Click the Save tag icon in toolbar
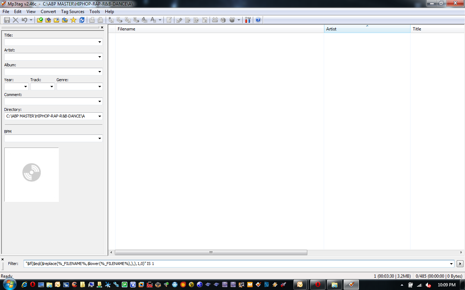Screen dimensions: 465x290 (x=7, y=20)
